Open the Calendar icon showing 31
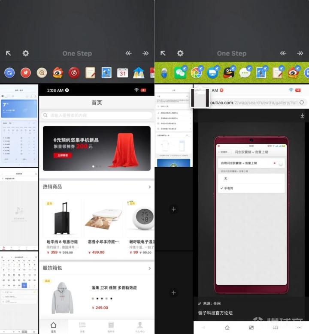 [123, 73]
